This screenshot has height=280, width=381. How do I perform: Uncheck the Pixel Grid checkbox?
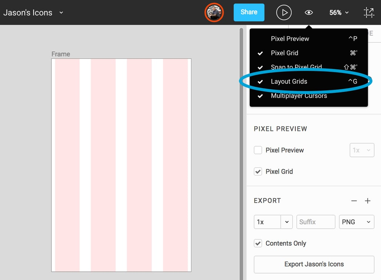(x=258, y=171)
